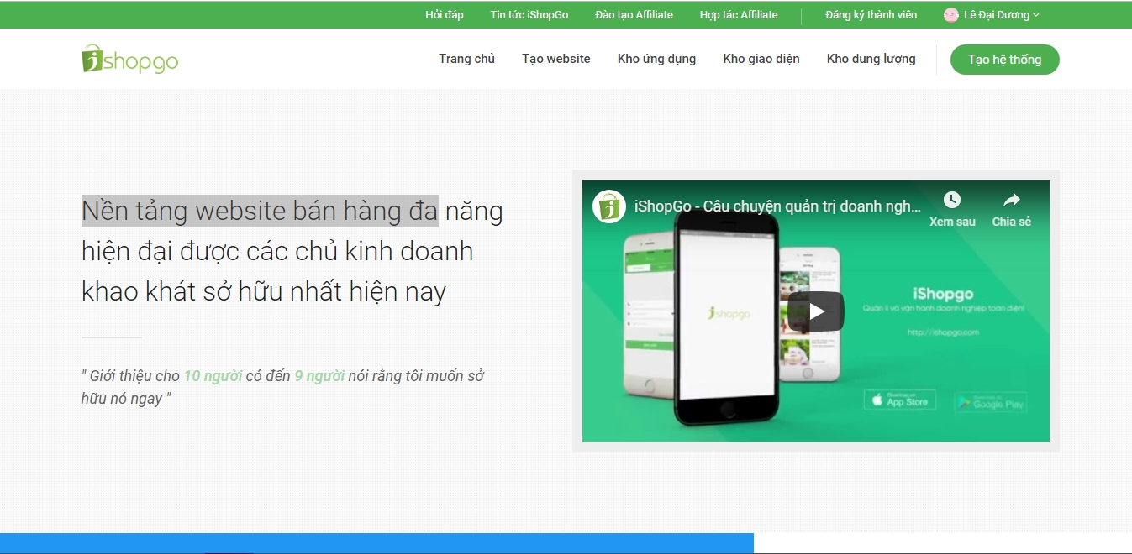
Task: Open Hợp tác Affiliate page
Action: click(739, 15)
